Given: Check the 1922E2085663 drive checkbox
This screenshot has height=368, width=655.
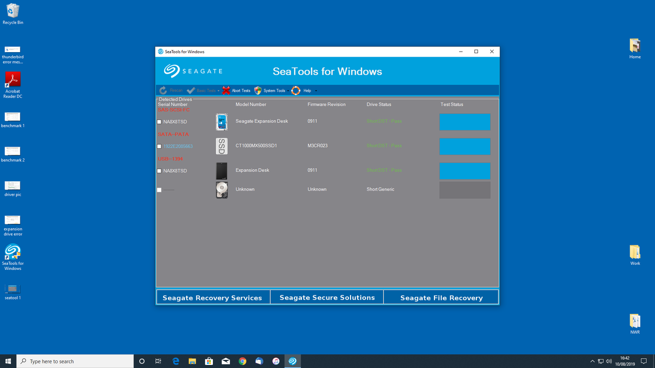Looking at the screenshot, I should 159,147.
